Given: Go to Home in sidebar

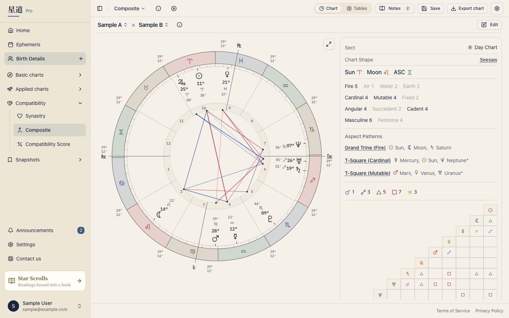Looking at the screenshot, I should click(x=45, y=30).
